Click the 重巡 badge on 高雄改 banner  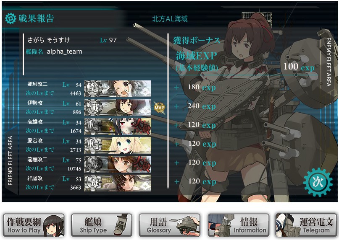[x=93, y=126]
